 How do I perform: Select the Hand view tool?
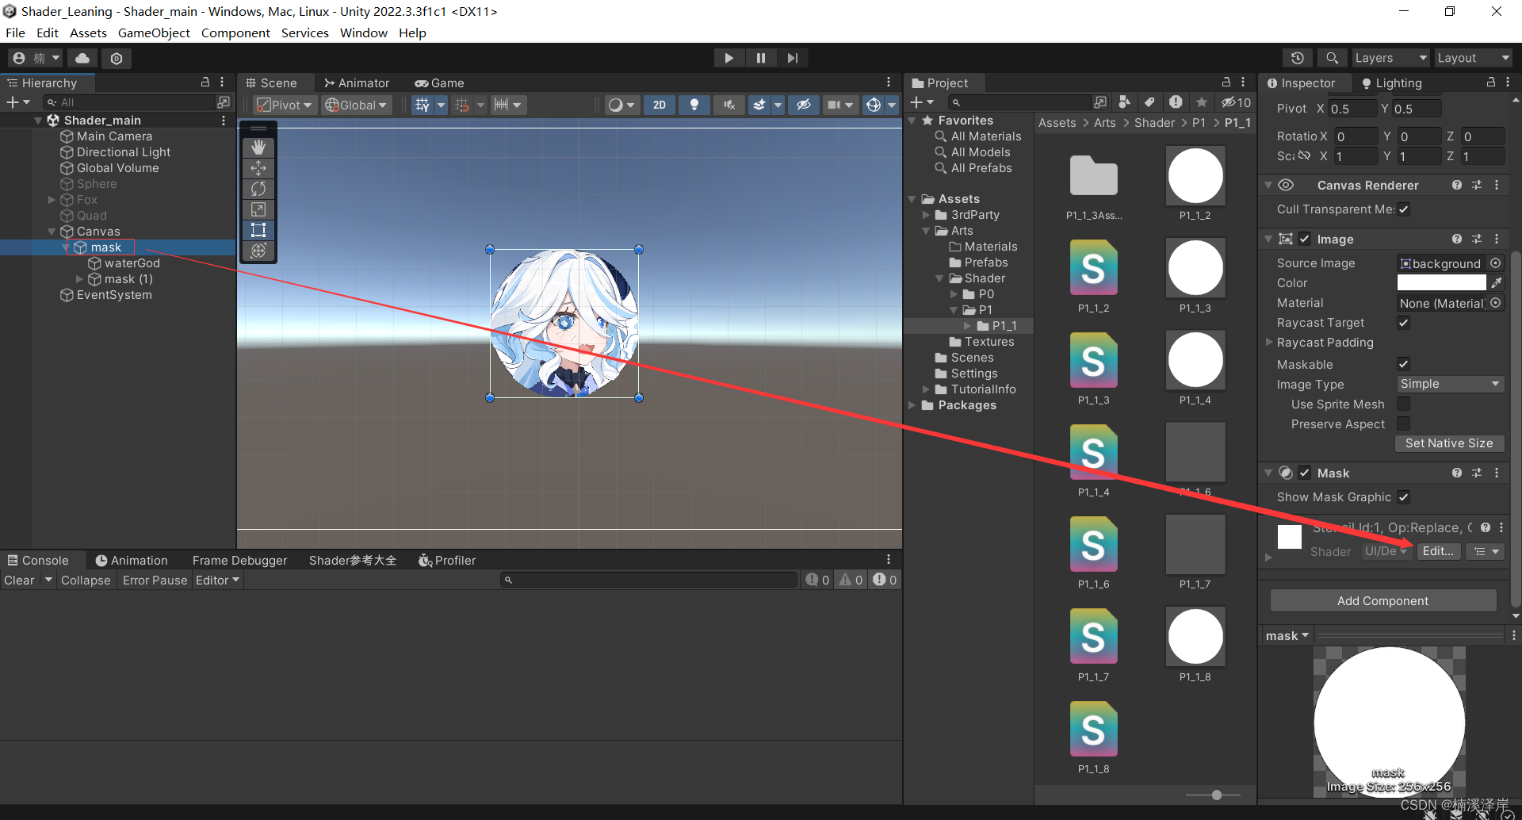pos(258,148)
